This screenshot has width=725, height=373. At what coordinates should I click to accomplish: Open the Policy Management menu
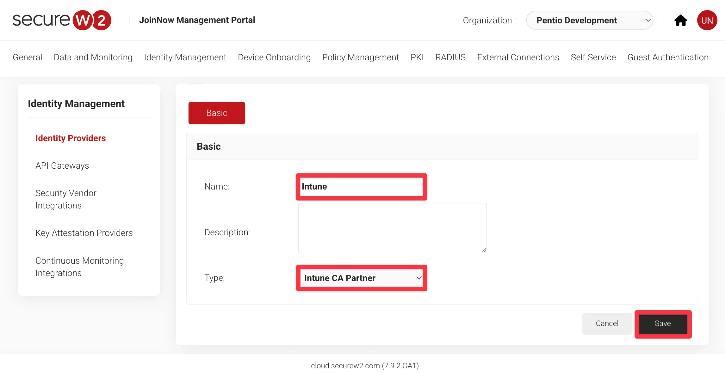click(360, 57)
